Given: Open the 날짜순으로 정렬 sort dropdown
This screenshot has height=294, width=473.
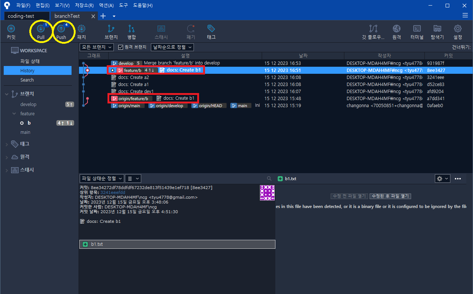Looking at the screenshot, I should pyautogui.click(x=172, y=47).
